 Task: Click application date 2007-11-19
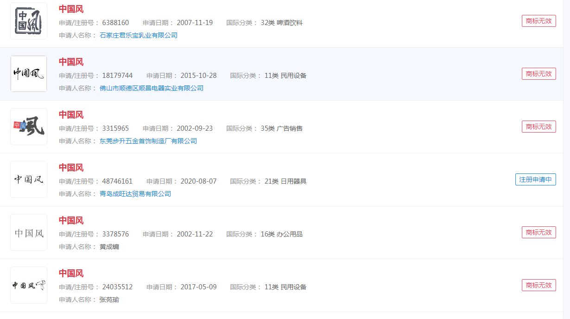(x=195, y=23)
